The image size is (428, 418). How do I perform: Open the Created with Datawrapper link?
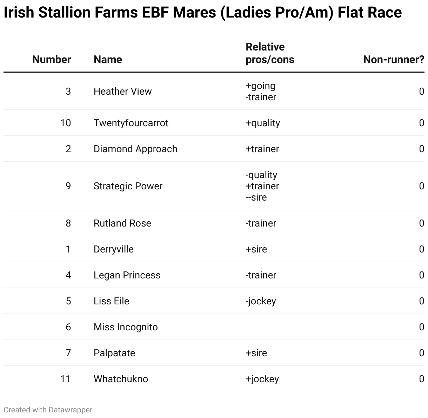click(48, 410)
